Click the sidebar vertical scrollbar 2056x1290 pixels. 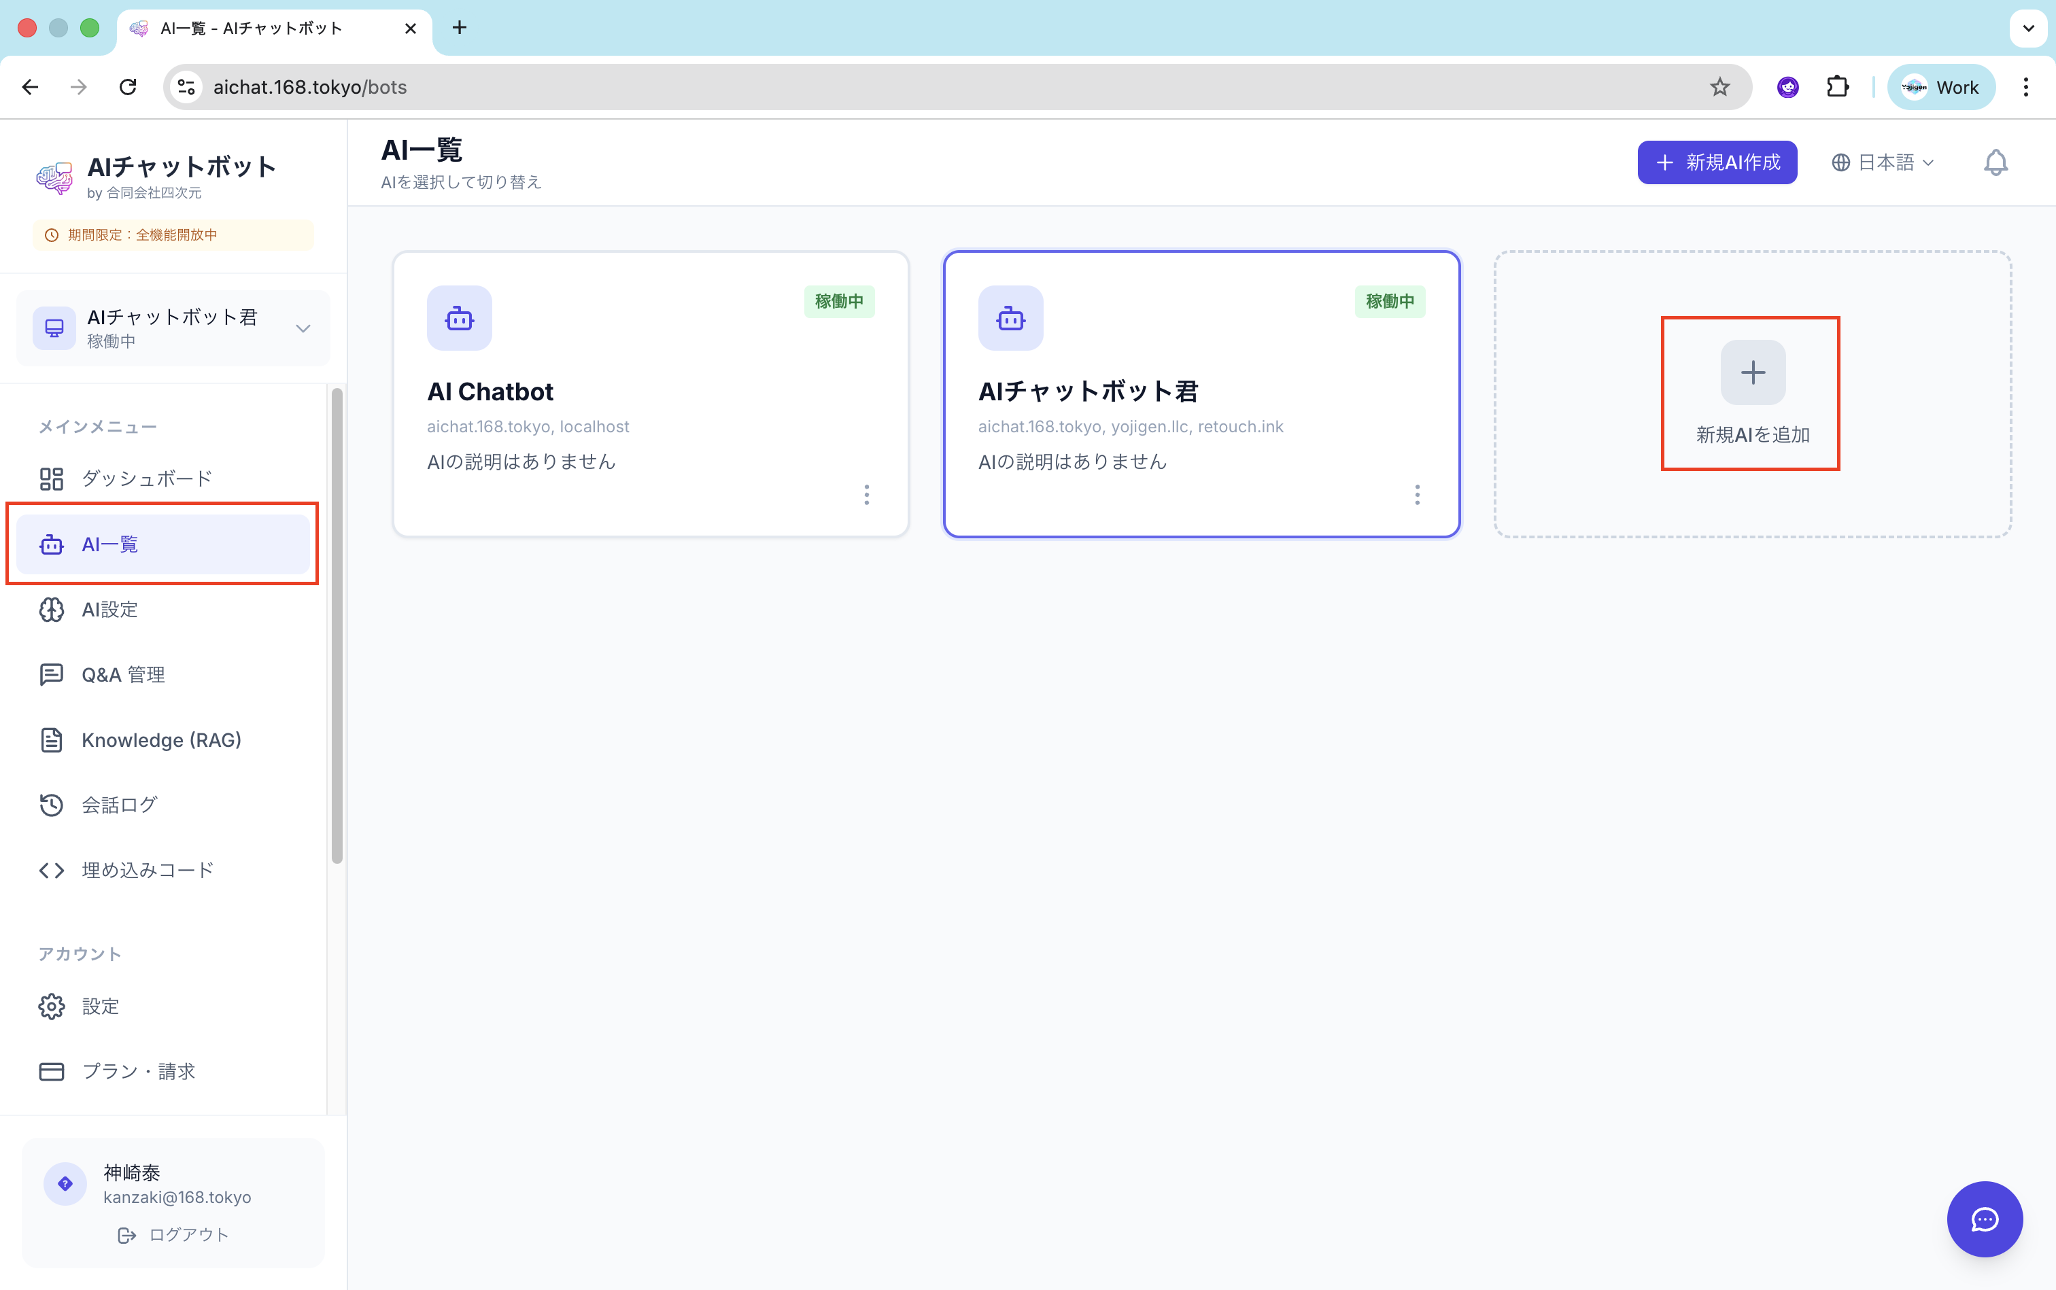point(337,625)
